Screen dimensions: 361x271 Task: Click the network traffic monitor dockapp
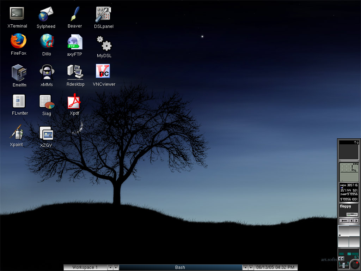tap(349, 150)
